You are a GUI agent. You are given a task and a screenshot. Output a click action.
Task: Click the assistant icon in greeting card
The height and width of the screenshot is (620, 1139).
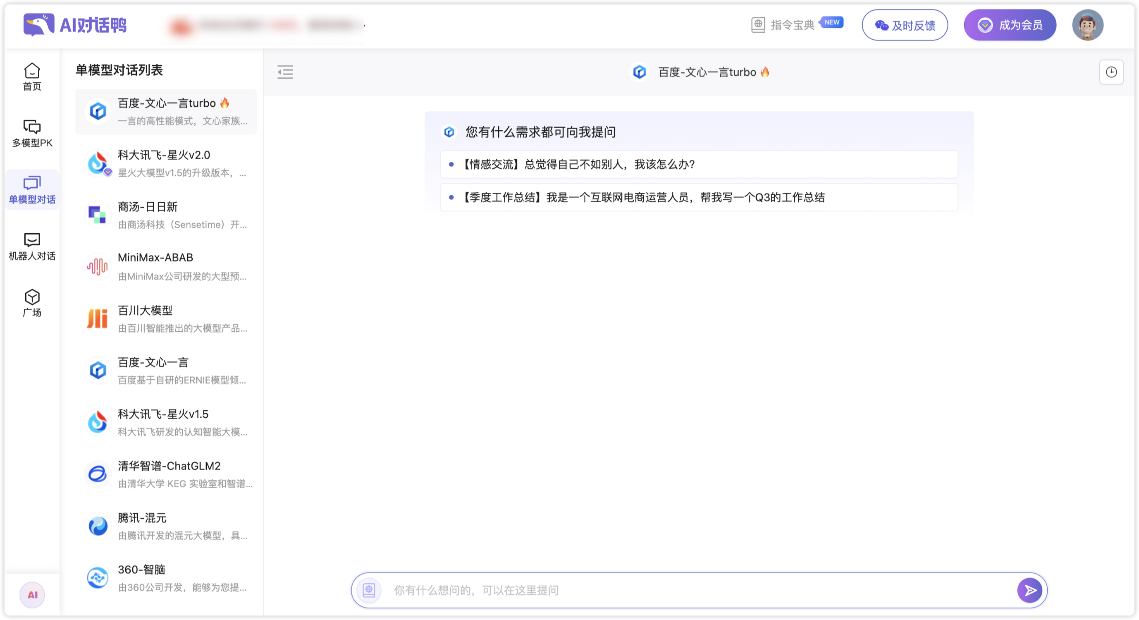(x=449, y=132)
